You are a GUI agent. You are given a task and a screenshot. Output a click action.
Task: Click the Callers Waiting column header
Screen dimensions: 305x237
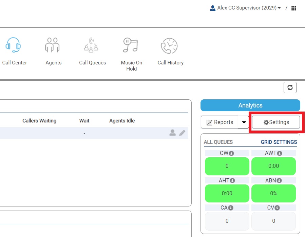pyautogui.click(x=39, y=121)
